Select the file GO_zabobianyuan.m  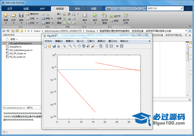(21, 50)
